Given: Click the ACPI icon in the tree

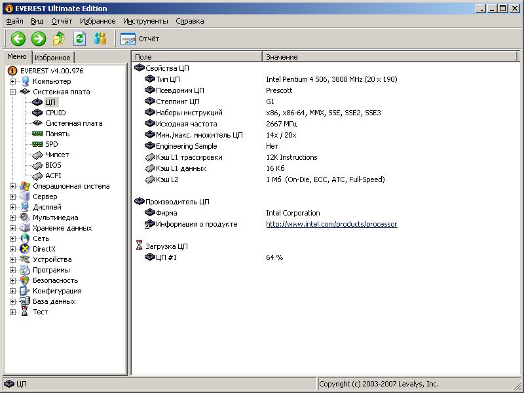Looking at the screenshot, I should [37, 176].
